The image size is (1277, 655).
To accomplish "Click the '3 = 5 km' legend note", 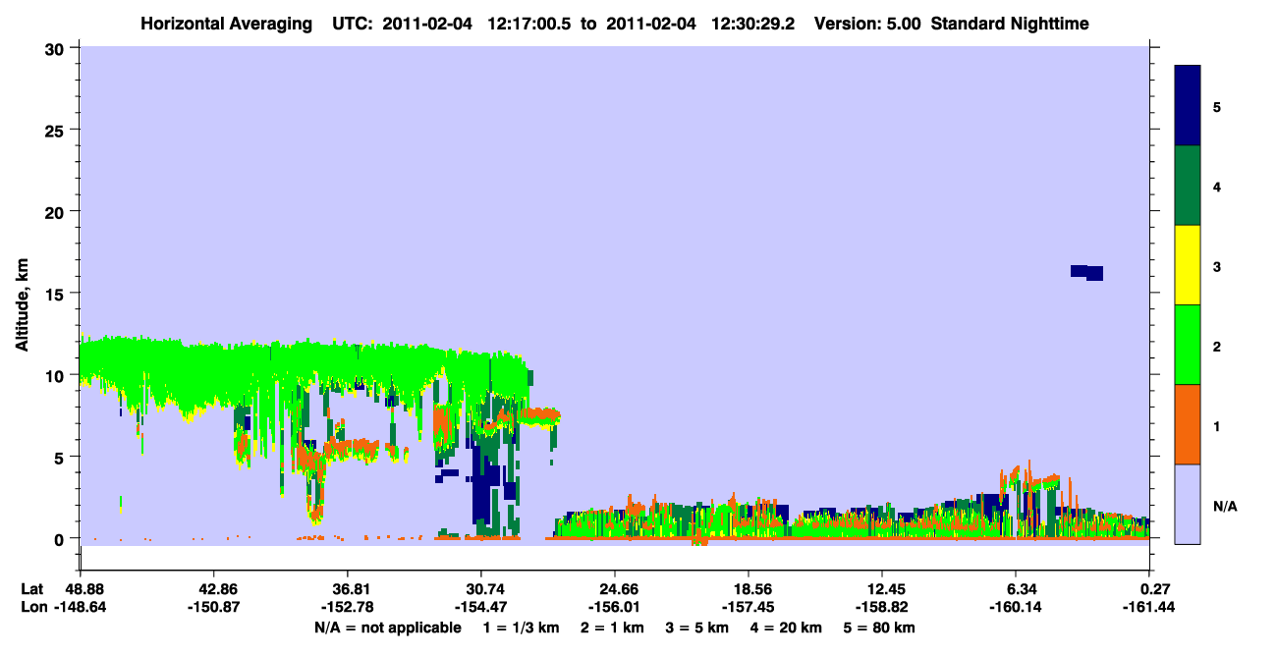I will (698, 628).
